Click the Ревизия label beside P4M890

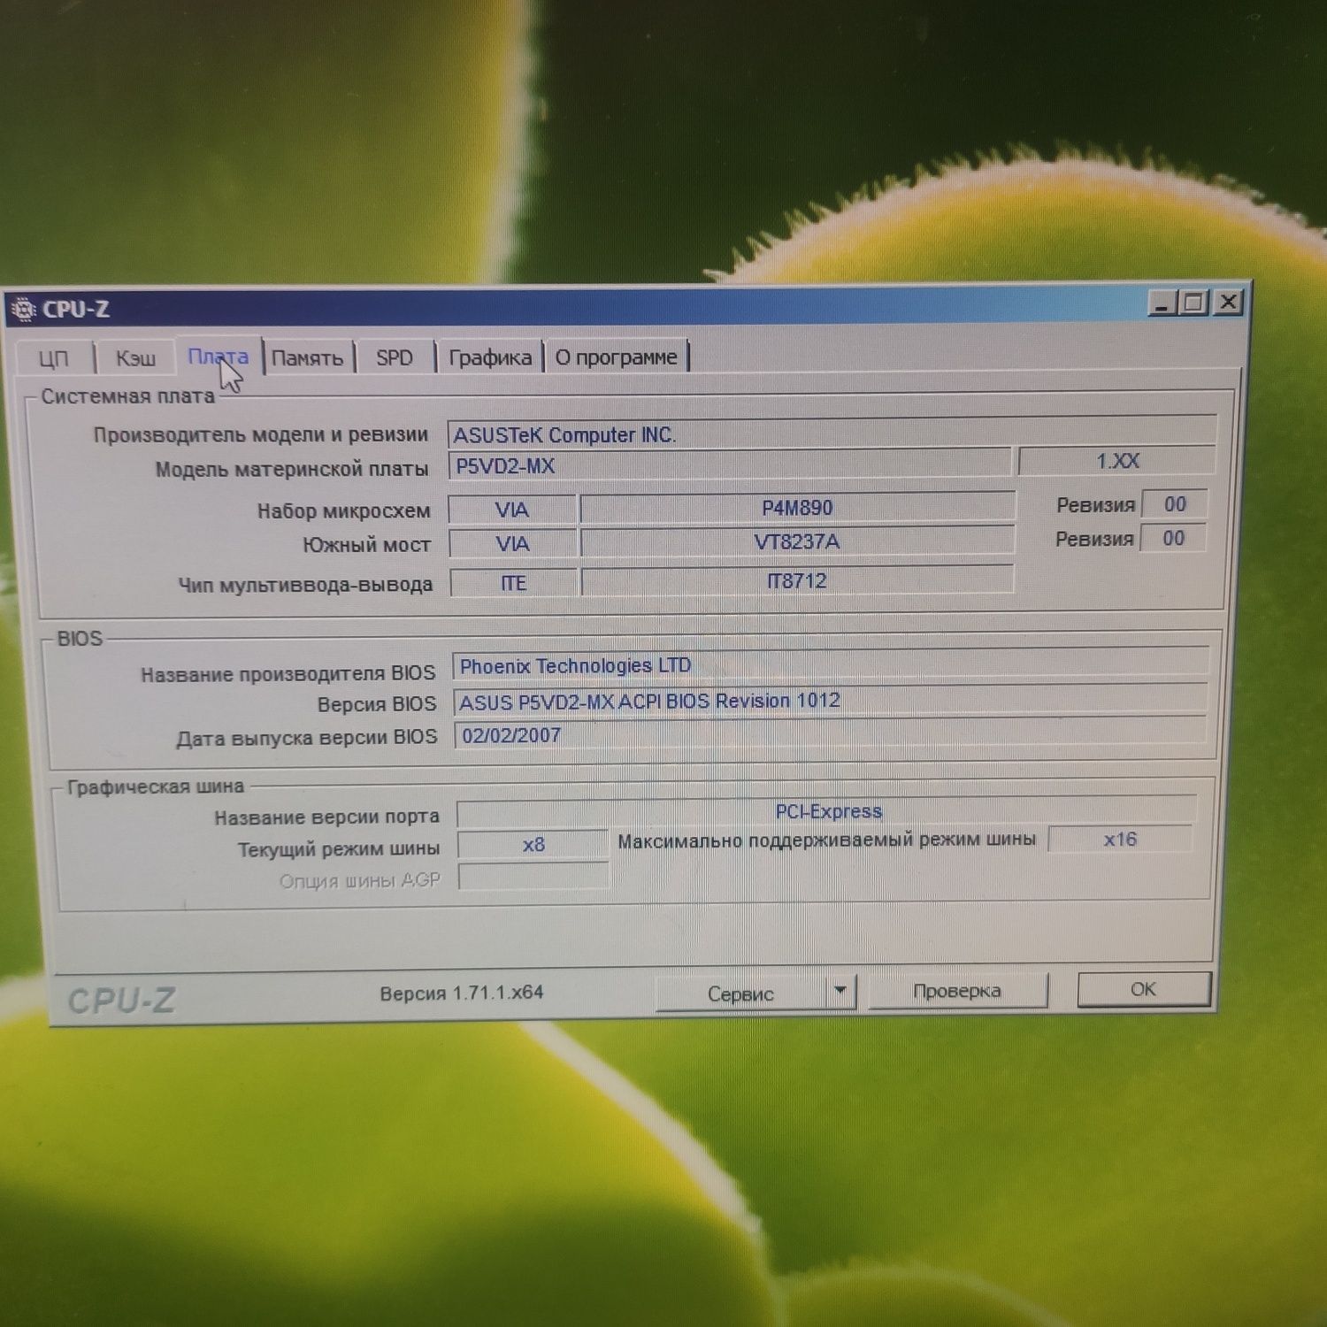(1096, 505)
